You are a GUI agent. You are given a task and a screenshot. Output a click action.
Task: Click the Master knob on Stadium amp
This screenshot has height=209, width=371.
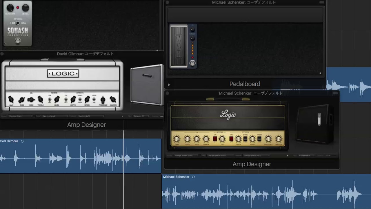[x=113, y=100]
